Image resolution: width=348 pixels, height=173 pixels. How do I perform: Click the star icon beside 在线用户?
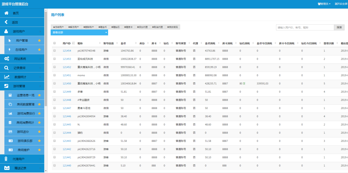click(39, 50)
